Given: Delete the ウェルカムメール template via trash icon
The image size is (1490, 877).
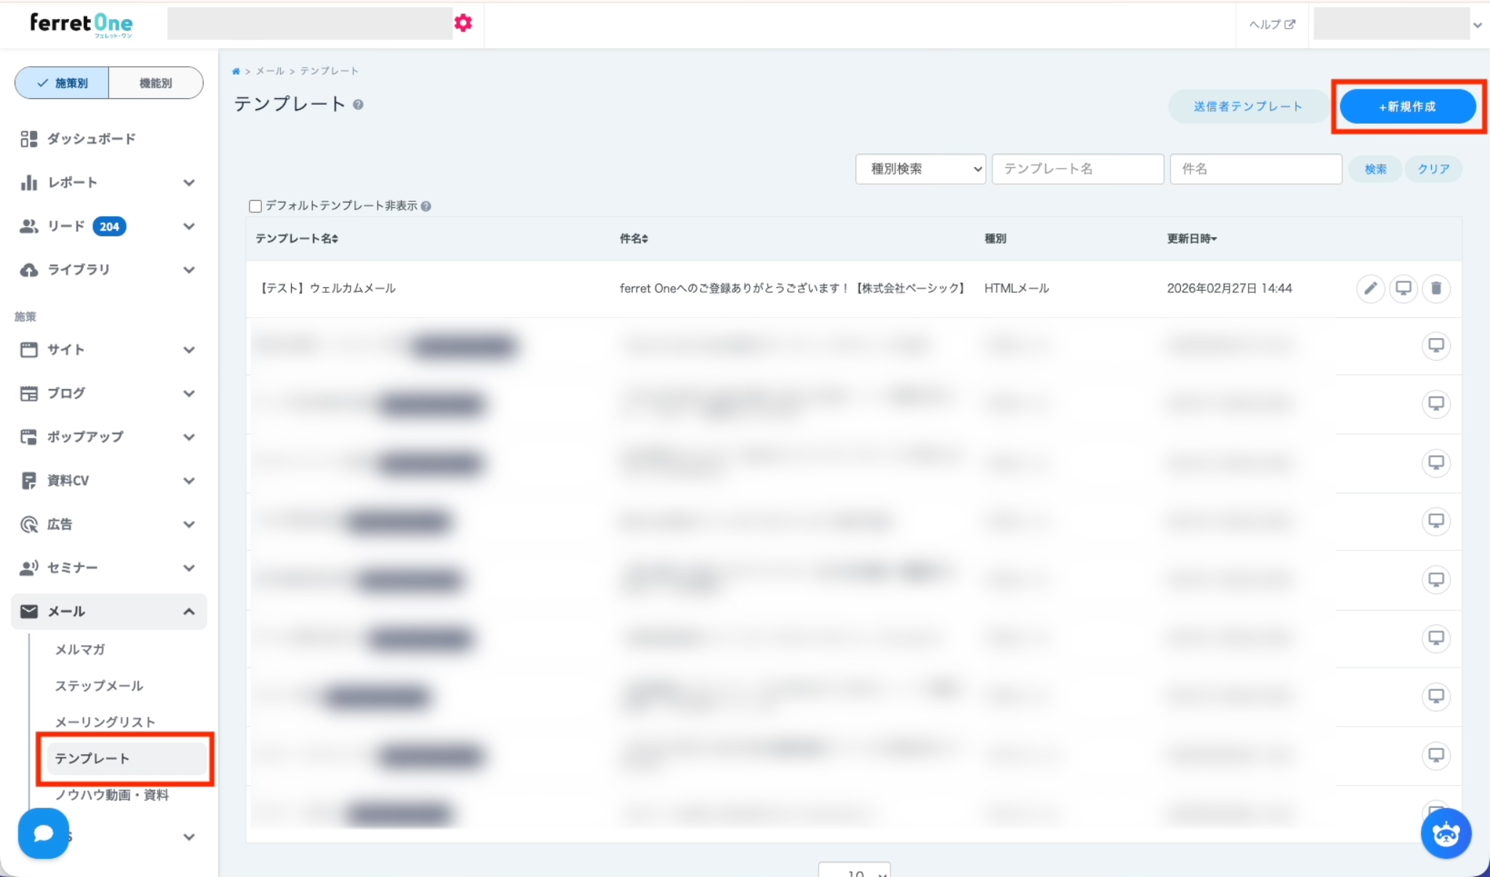Looking at the screenshot, I should coord(1436,289).
